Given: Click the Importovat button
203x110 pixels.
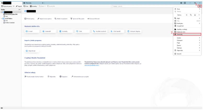Looking at the screenshot, I should [32, 51].
